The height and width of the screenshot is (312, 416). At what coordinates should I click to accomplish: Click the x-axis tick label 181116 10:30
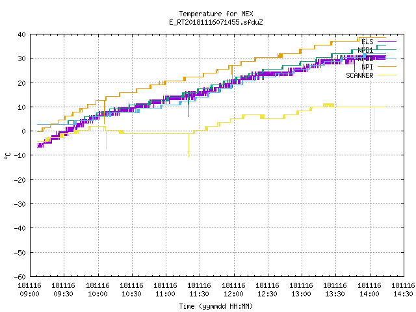(131, 290)
